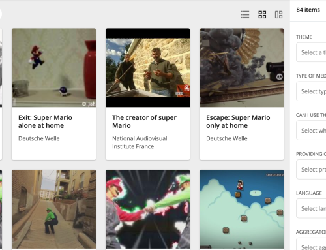The image size is (326, 250).
Task: Switch to grid view layout
Action: [262, 15]
